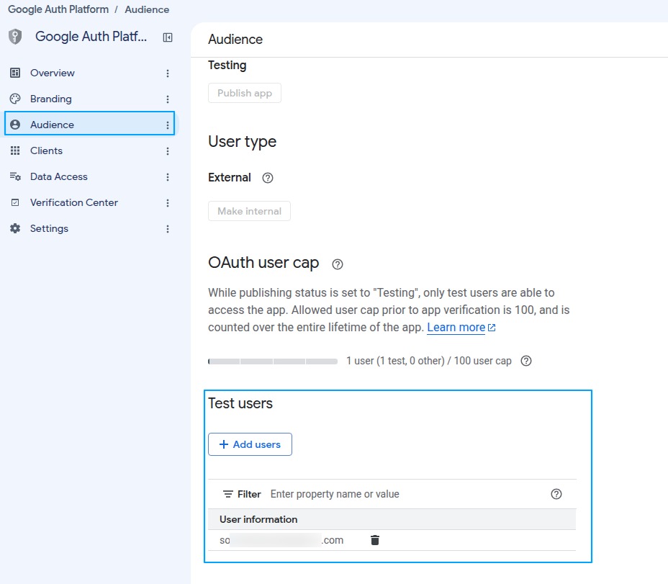Screen dimensions: 668x584
Task: Click the Testing status label
Action: click(x=227, y=66)
